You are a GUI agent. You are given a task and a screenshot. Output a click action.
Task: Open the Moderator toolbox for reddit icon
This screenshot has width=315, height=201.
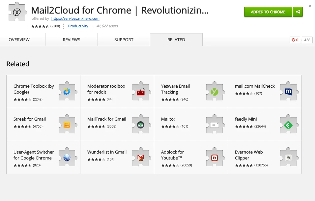141,92
